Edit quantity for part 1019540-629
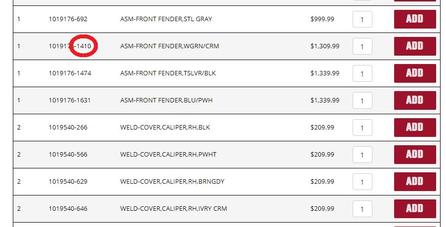Image resolution: width=446 pixels, height=227 pixels. 362,182
